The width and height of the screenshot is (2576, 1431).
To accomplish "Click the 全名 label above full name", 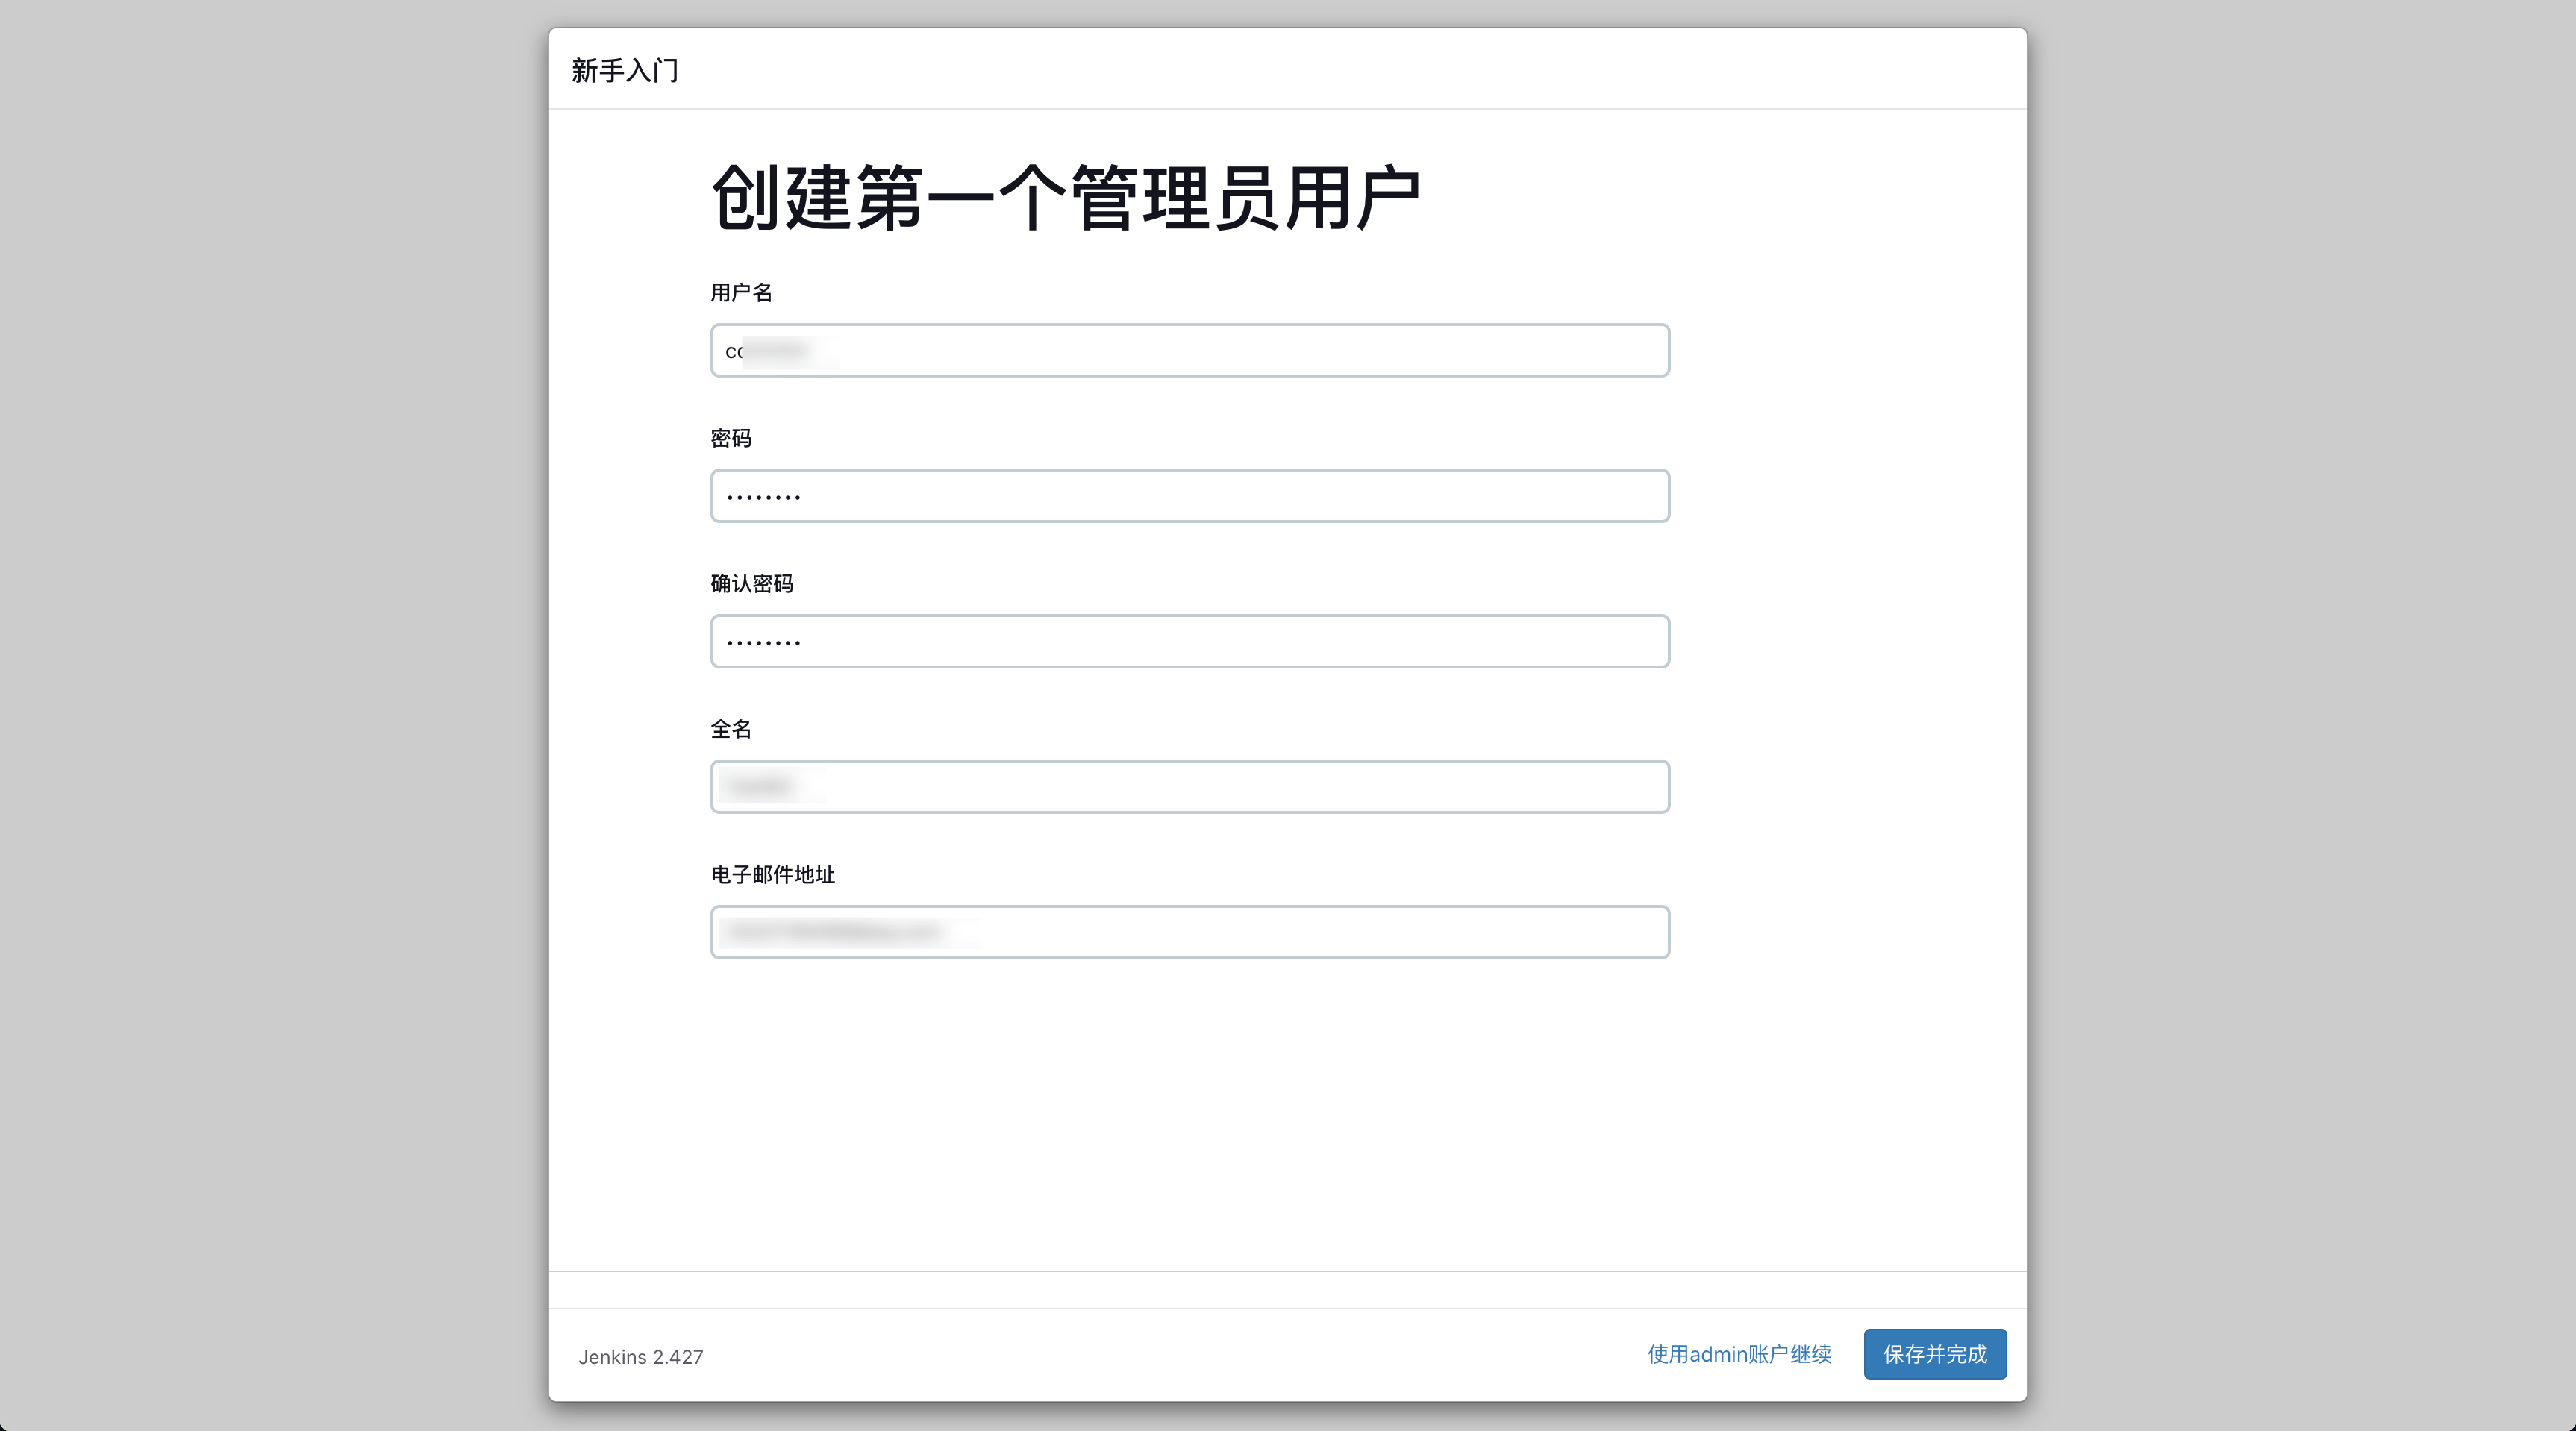I will point(731,729).
